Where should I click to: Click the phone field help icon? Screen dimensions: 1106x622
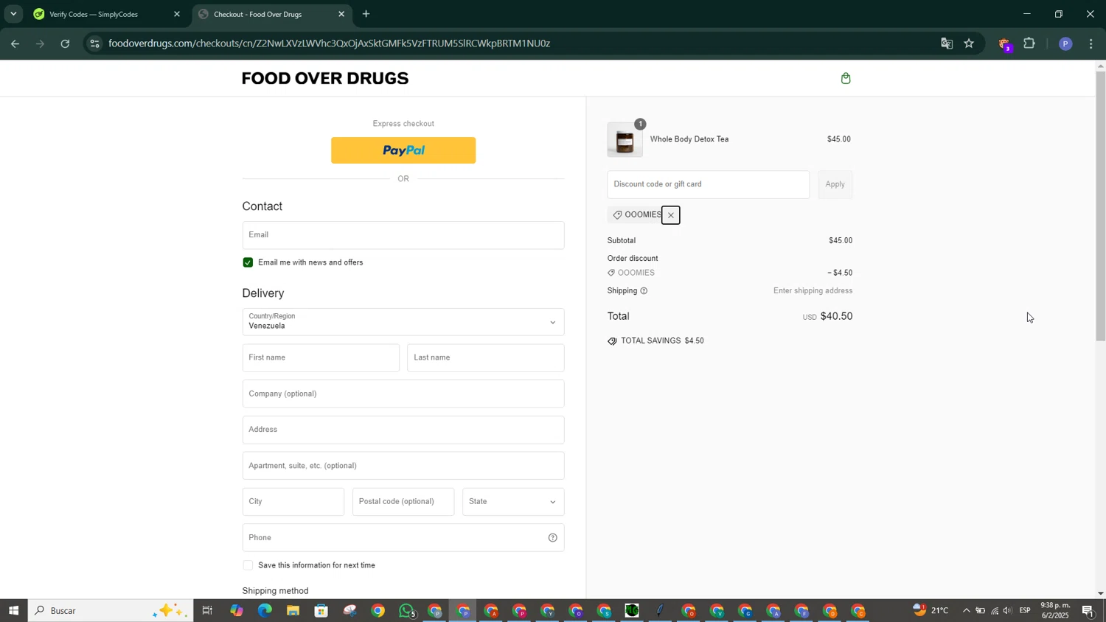(x=552, y=538)
